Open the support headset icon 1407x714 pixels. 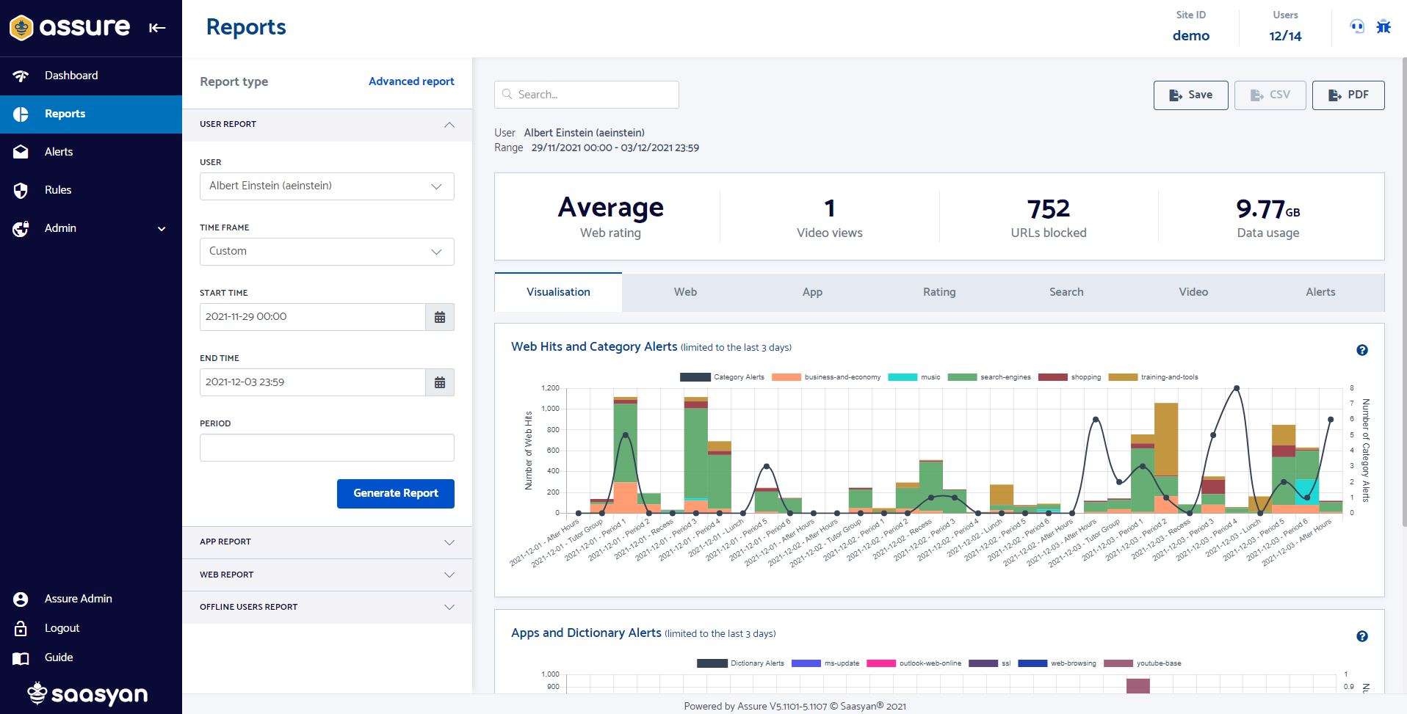point(1357,26)
